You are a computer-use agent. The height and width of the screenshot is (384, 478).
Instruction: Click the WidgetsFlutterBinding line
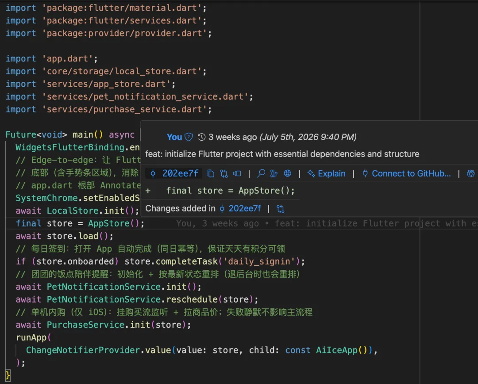78,147
